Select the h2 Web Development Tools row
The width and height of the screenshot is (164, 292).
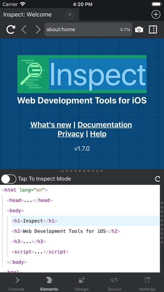(x=66, y=231)
